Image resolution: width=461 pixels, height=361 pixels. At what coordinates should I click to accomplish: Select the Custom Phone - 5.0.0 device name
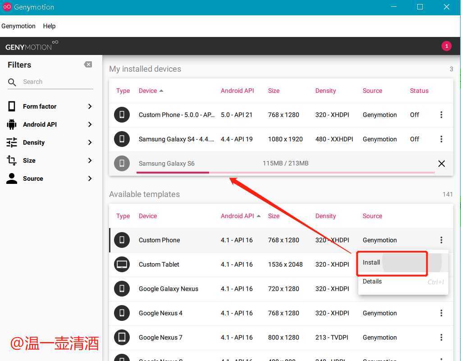click(x=177, y=115)
